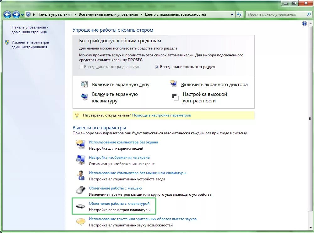Select Включить экранную лупу

[x=121, y=85]
